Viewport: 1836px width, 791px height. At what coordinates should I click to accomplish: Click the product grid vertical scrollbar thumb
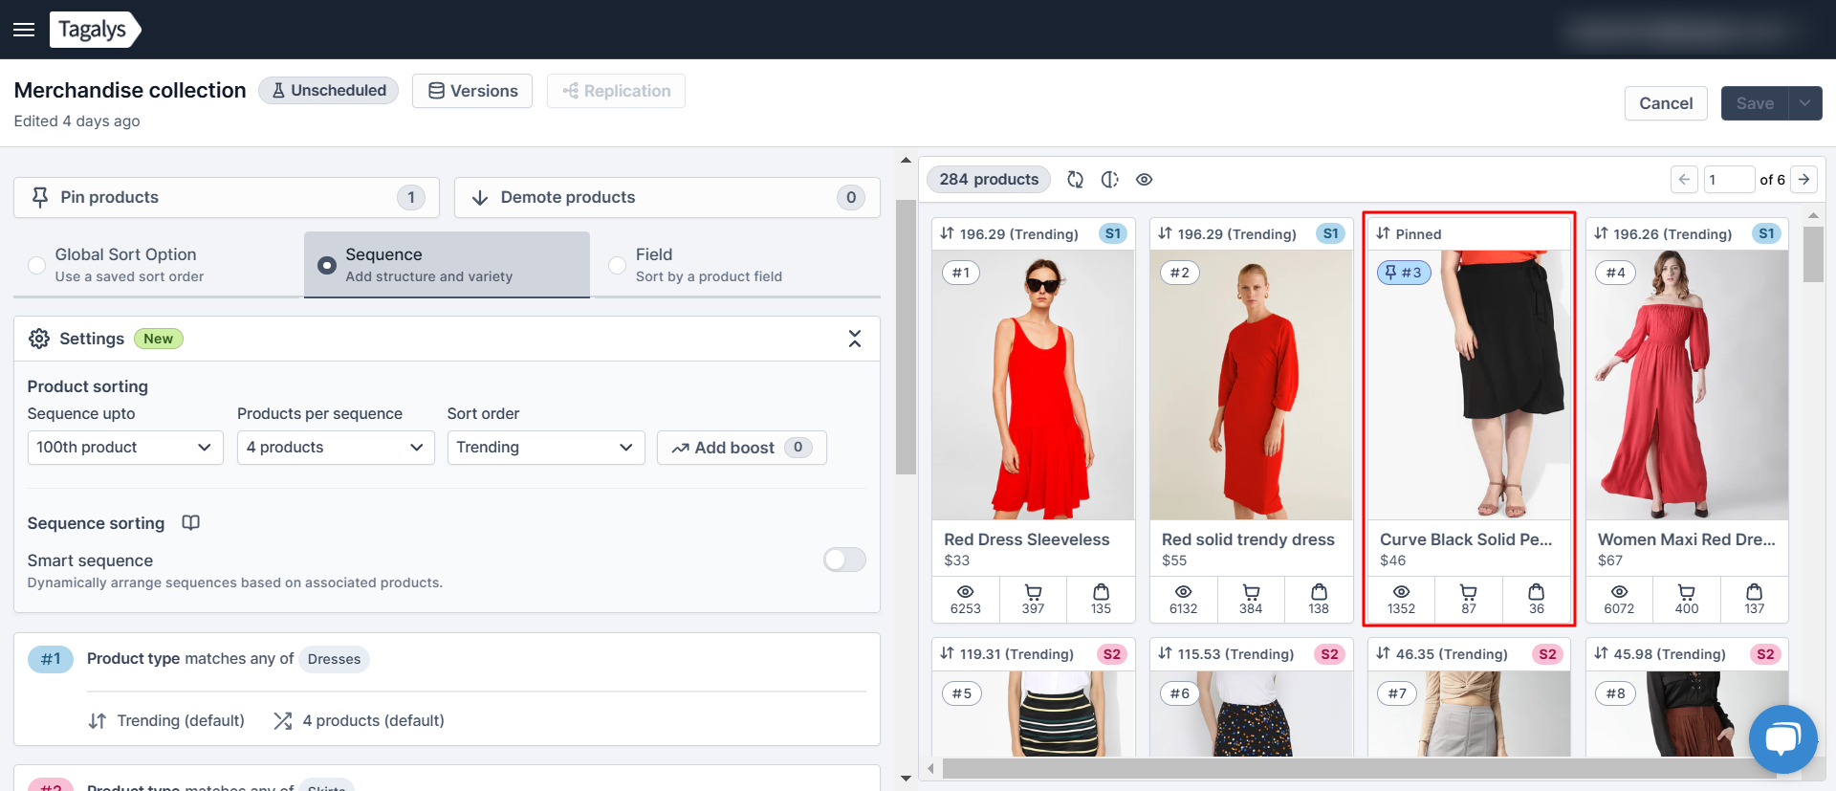click(x=1813, y=253)
